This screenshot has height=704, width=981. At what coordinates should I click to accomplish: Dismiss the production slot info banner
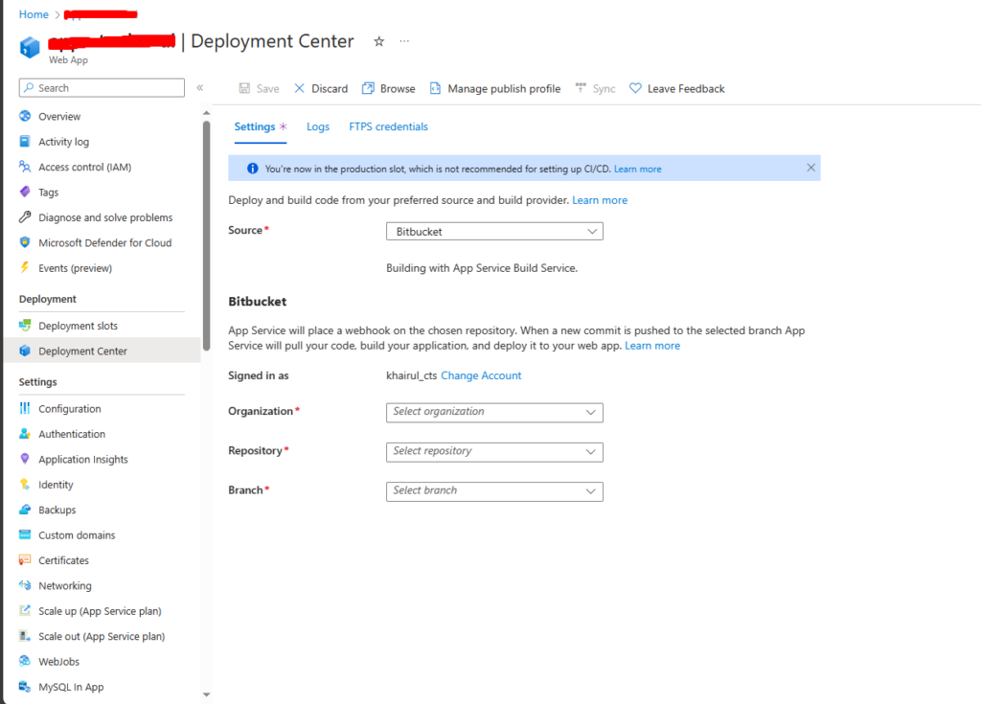point(810,168)
